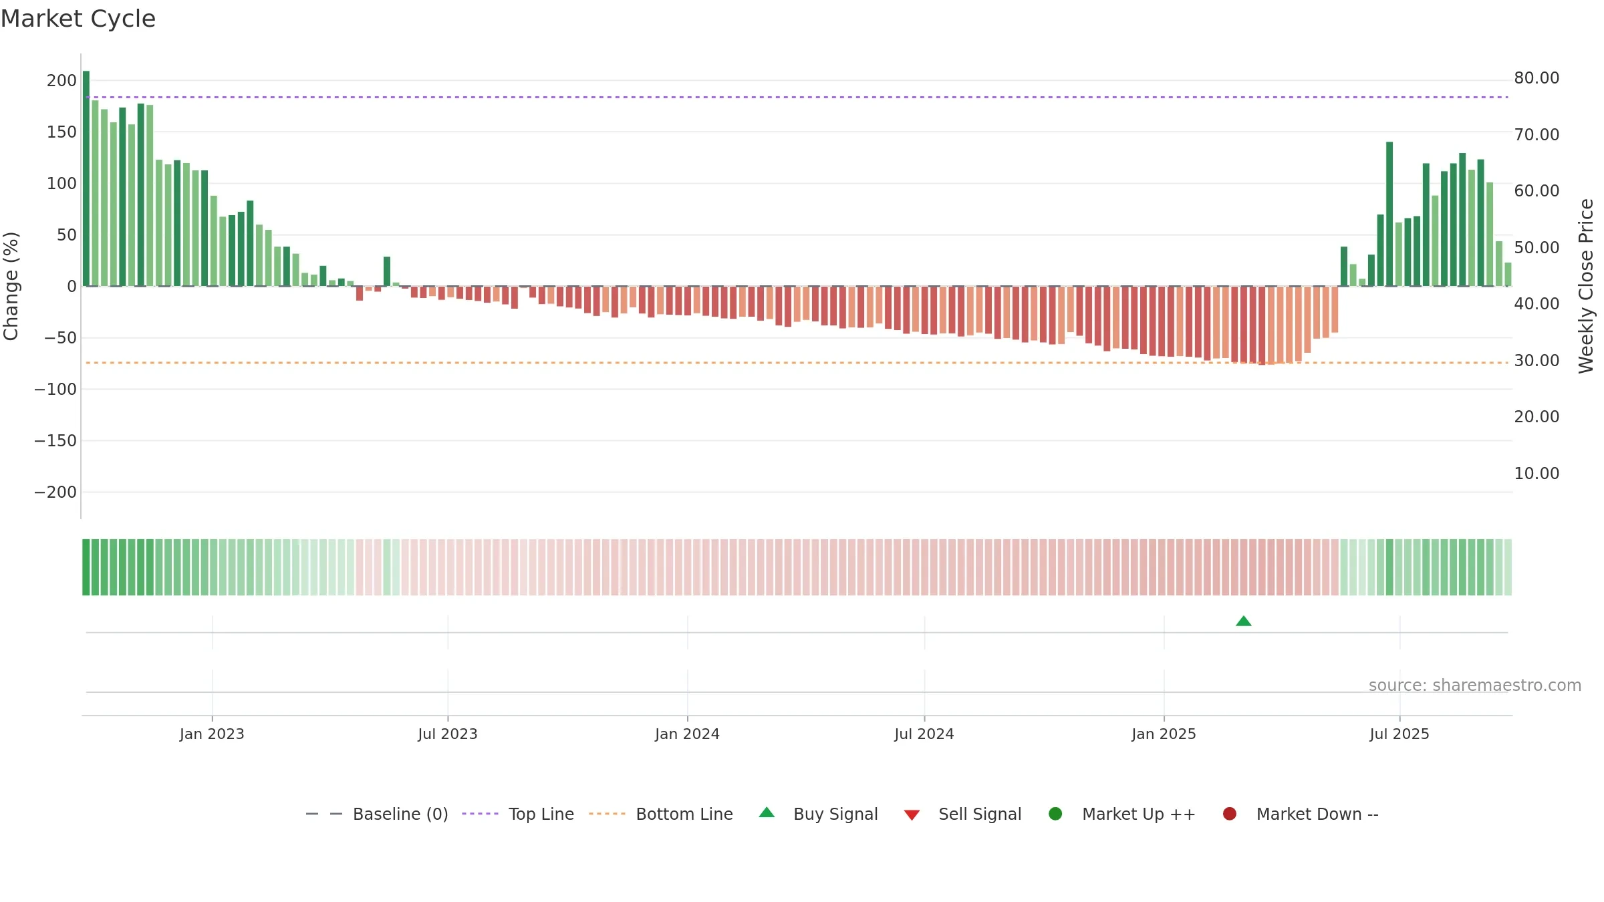This screenshot has width=1604, height=902.
Task: Click the Jul 2025 axis label
Action: coord(1399,734)
